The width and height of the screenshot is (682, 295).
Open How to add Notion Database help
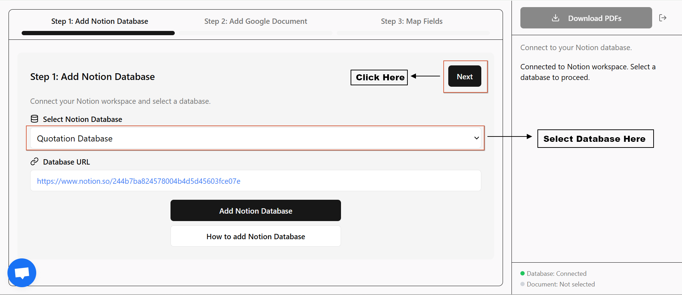coord(255,236)
